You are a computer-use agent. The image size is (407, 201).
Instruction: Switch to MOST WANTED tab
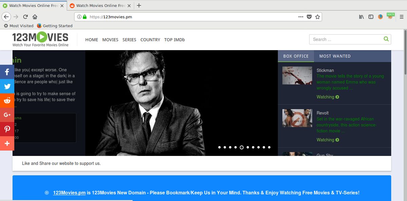(x=335, y=56)
